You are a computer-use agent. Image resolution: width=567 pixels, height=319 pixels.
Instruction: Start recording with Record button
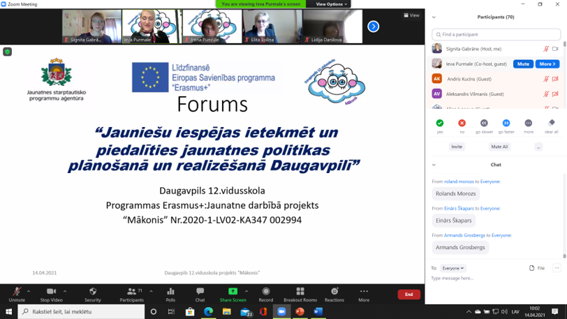click(266, 295)
